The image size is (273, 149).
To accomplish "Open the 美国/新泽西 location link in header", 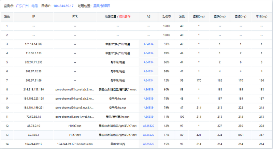I will (x=102, y=6).
